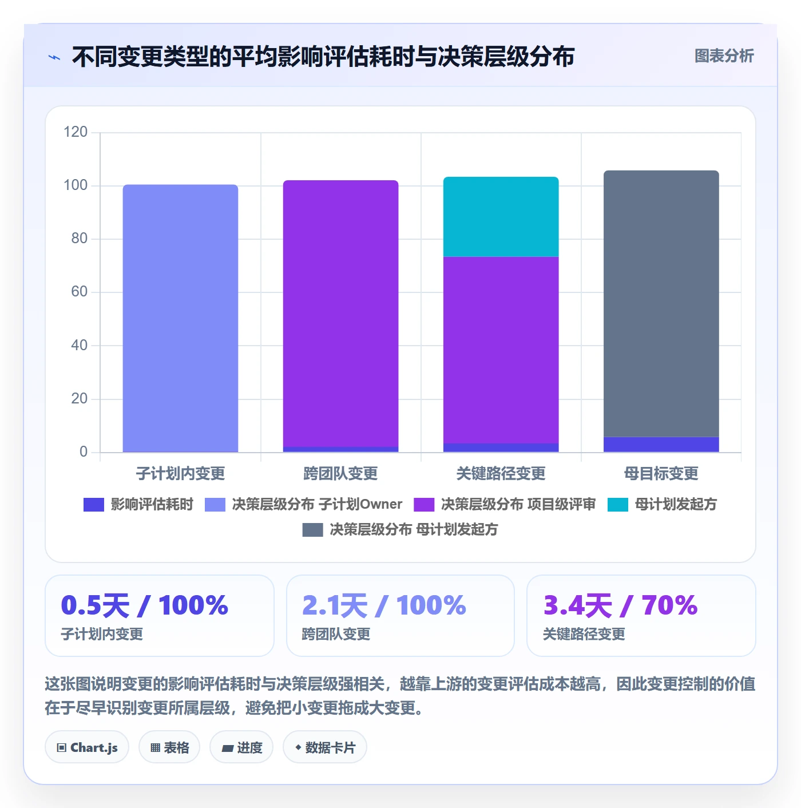Screen dimensions: 801x808
Task: Open the 2.1天 / 100% stat card
Action: pyautogui.click(x=400, y=616)
